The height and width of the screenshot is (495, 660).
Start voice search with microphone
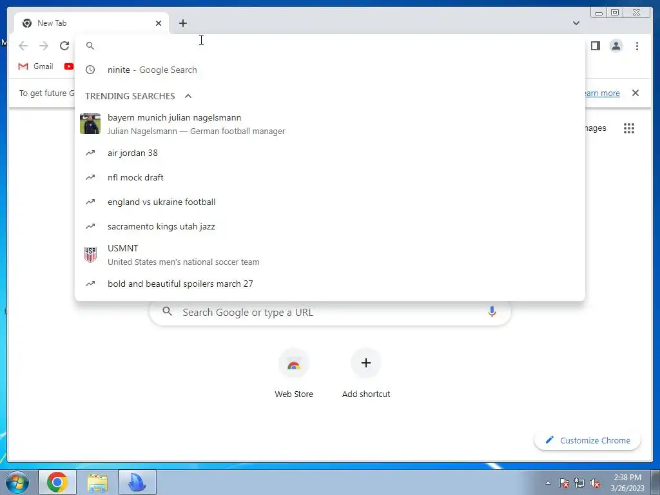tap(492, 312)
